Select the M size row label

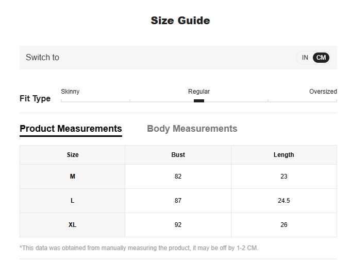(x=73, y=176)
